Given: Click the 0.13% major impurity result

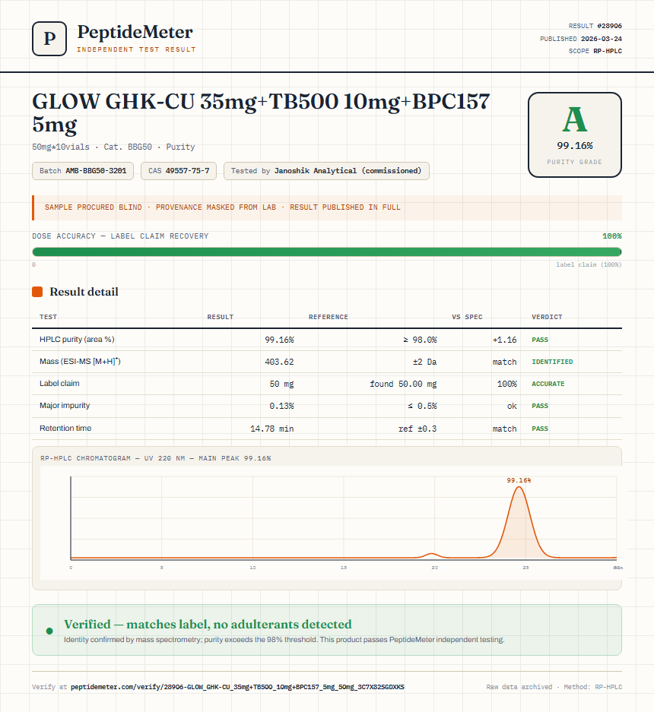Looking at the screenshot, I should (x=281, y=406).
